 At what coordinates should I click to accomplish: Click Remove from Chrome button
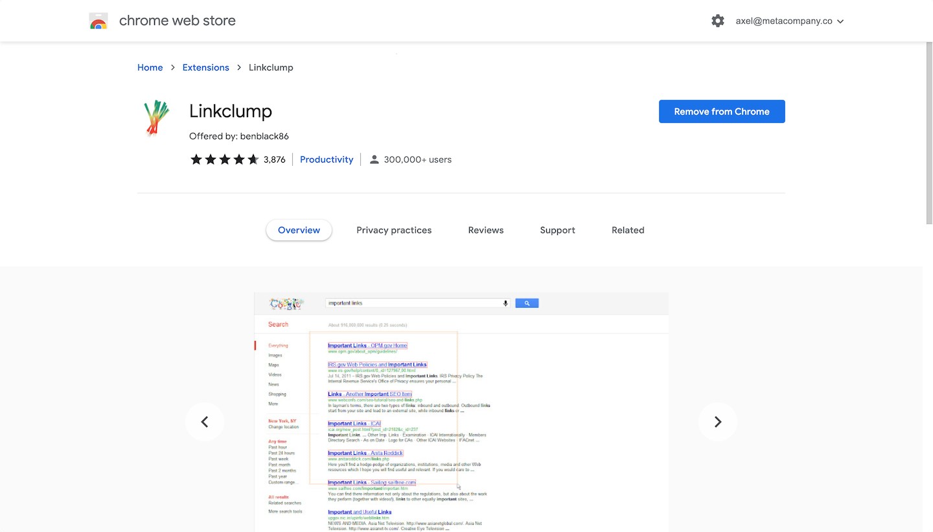tap(722, 111)
